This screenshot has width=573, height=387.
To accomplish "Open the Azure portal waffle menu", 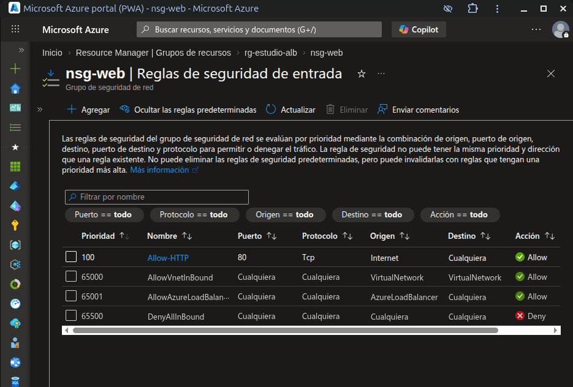I will coord(15,29).
